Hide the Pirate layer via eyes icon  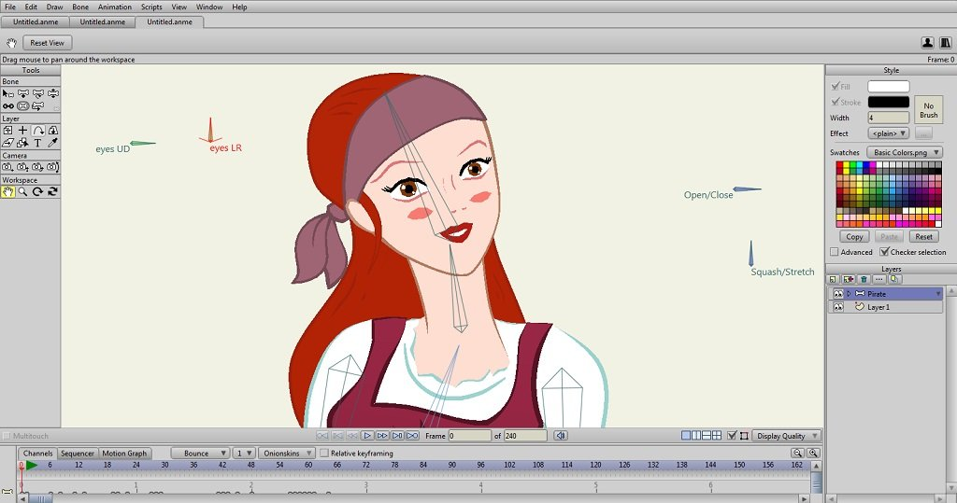(x=838, y=294)
